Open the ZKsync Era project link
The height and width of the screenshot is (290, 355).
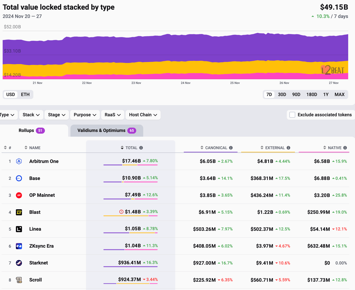click(x=42, y=246)
